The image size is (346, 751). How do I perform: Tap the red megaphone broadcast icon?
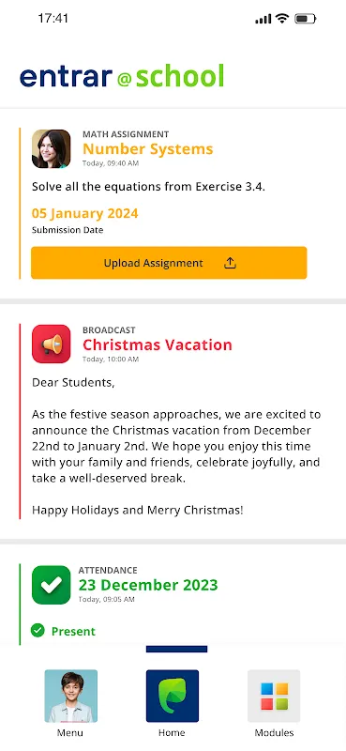[52, 344]
